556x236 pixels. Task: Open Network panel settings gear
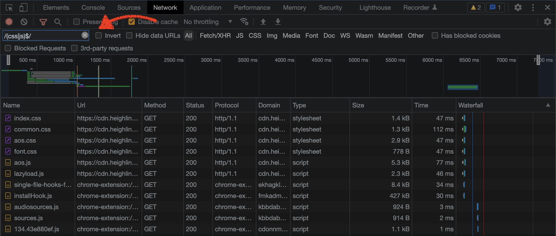coord(547,22)
